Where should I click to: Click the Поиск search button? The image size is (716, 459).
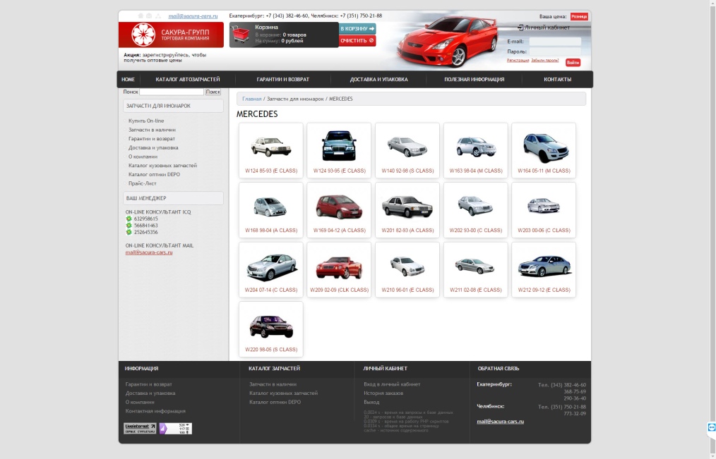point(213,92)
